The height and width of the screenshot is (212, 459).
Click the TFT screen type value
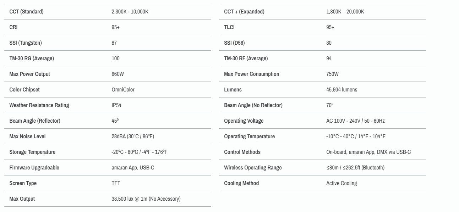pos(116,183)
